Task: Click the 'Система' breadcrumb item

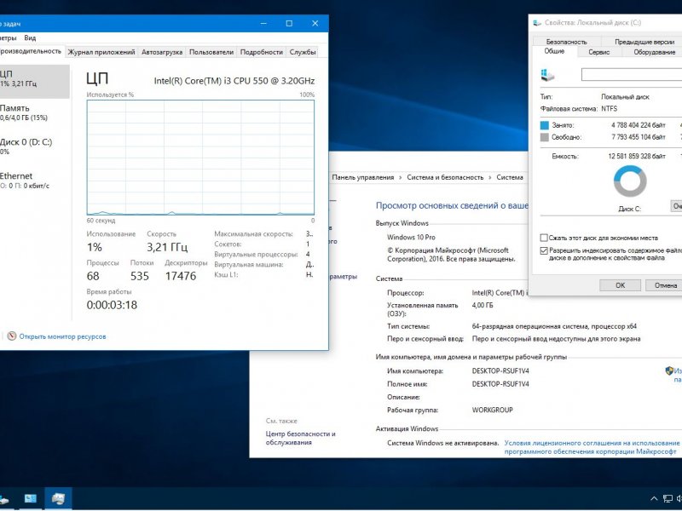Action: (509, 177)
